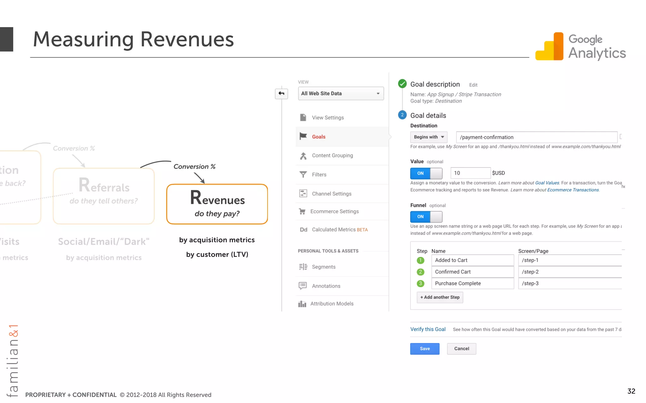
Task: Open the All Web Site Data dropdown
Action: [341, 94]
